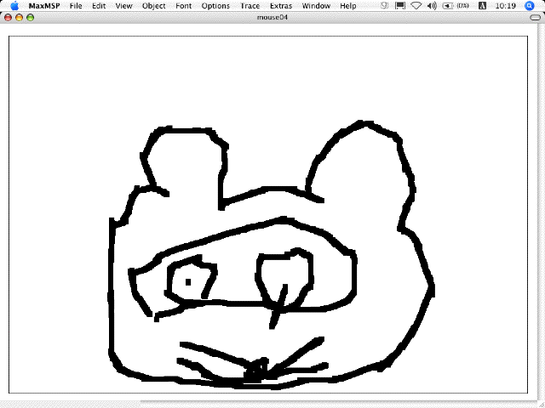Click the Displays monitor status icon
The height and width of the screenshot is (408, 545).
400,6
